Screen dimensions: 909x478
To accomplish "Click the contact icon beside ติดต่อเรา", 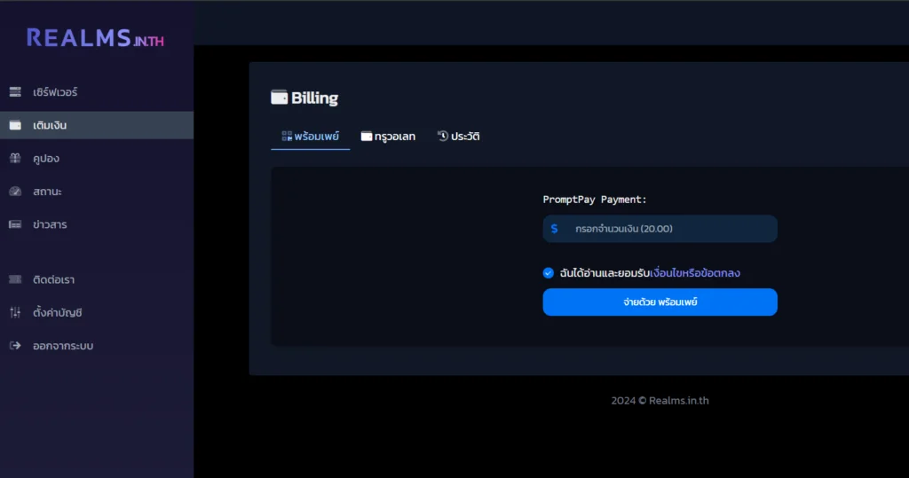I will point(15,279).
